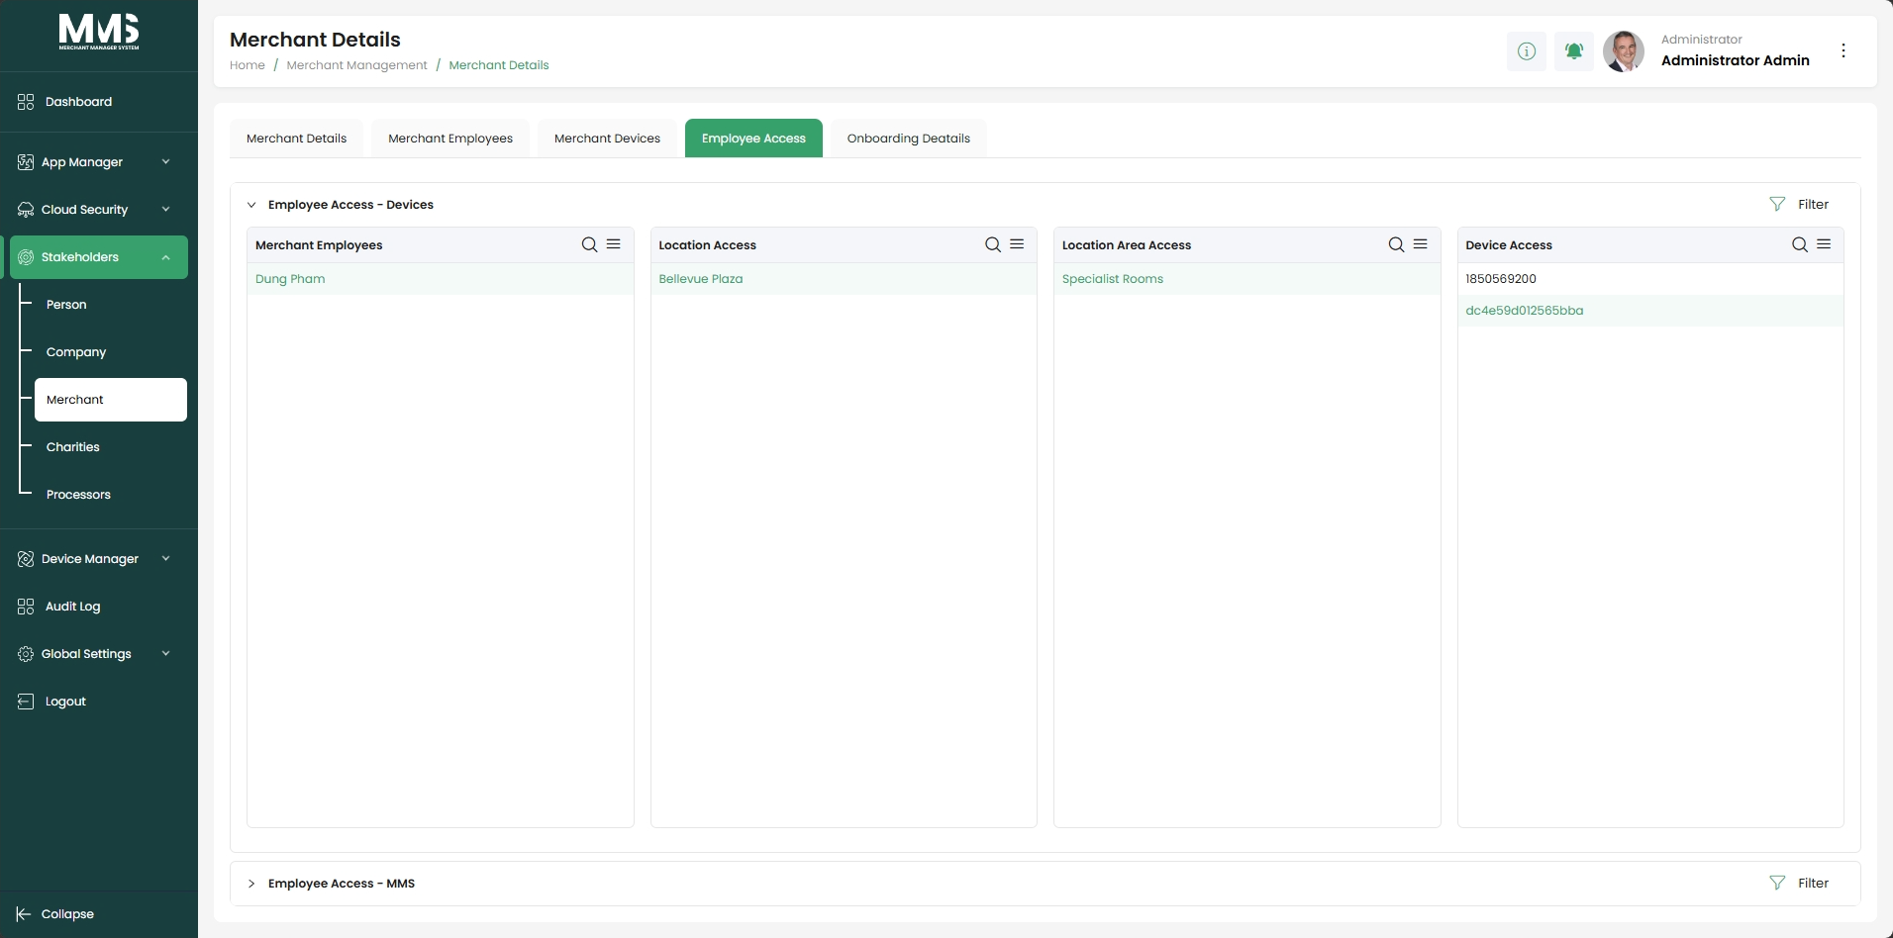Select device dc4e59d012565bba
The image size is (1893, 938).
click(1650, 311)
